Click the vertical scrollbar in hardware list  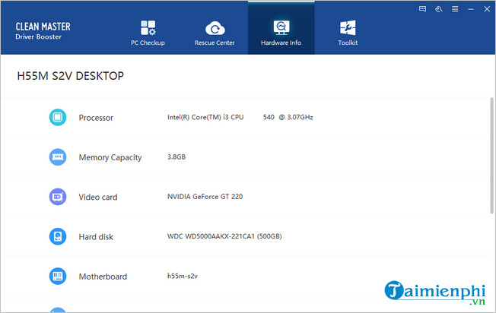pyautogui.click(x=491, y=152)
